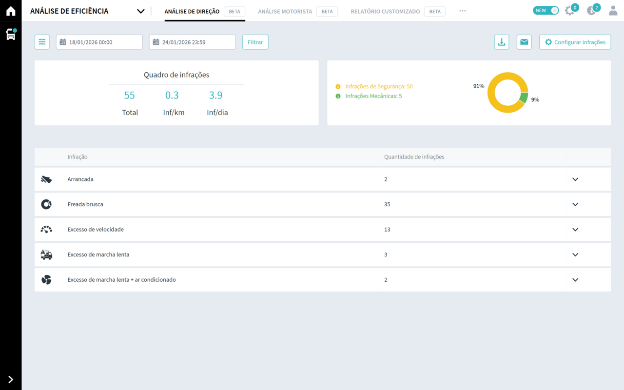Expand the Freada brusca row details
Viewport: 624px width, 390px height.
575,205
